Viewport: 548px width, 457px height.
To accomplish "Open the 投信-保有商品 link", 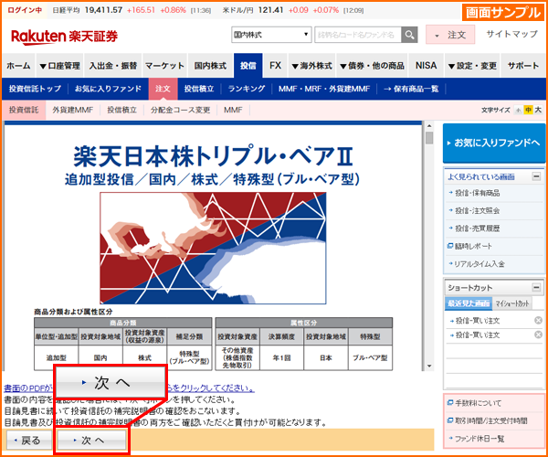I will [x=478, y=193].
